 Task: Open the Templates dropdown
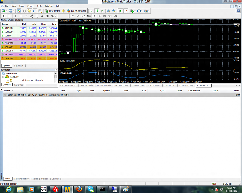[147, 11]
